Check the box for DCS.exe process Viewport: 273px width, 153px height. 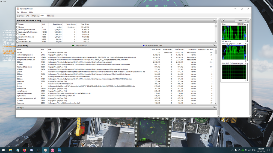18,34
